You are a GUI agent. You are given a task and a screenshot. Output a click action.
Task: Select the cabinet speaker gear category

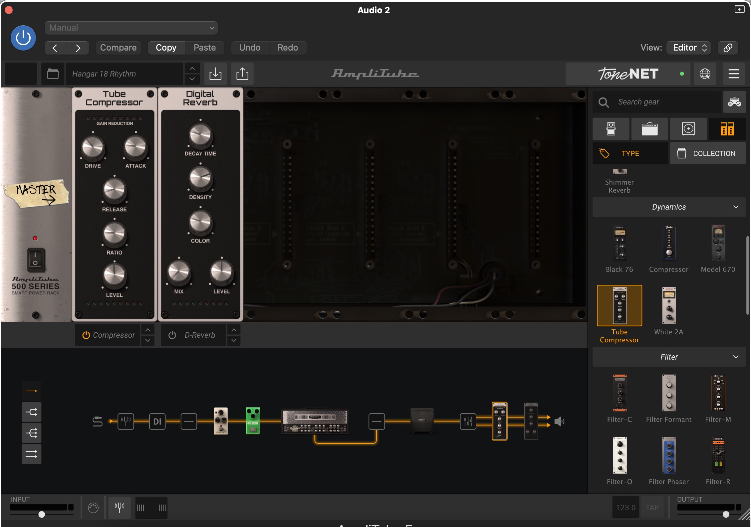pos(688,129)
